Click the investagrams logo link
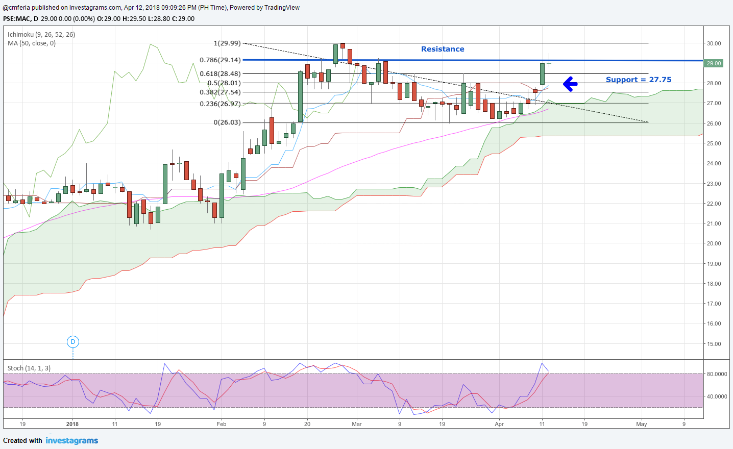Screen dimensions: 733x449 pos(72,440)
